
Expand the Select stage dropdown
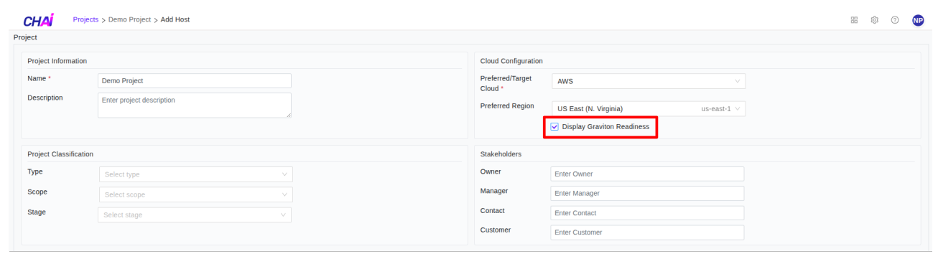coord(195,215)
